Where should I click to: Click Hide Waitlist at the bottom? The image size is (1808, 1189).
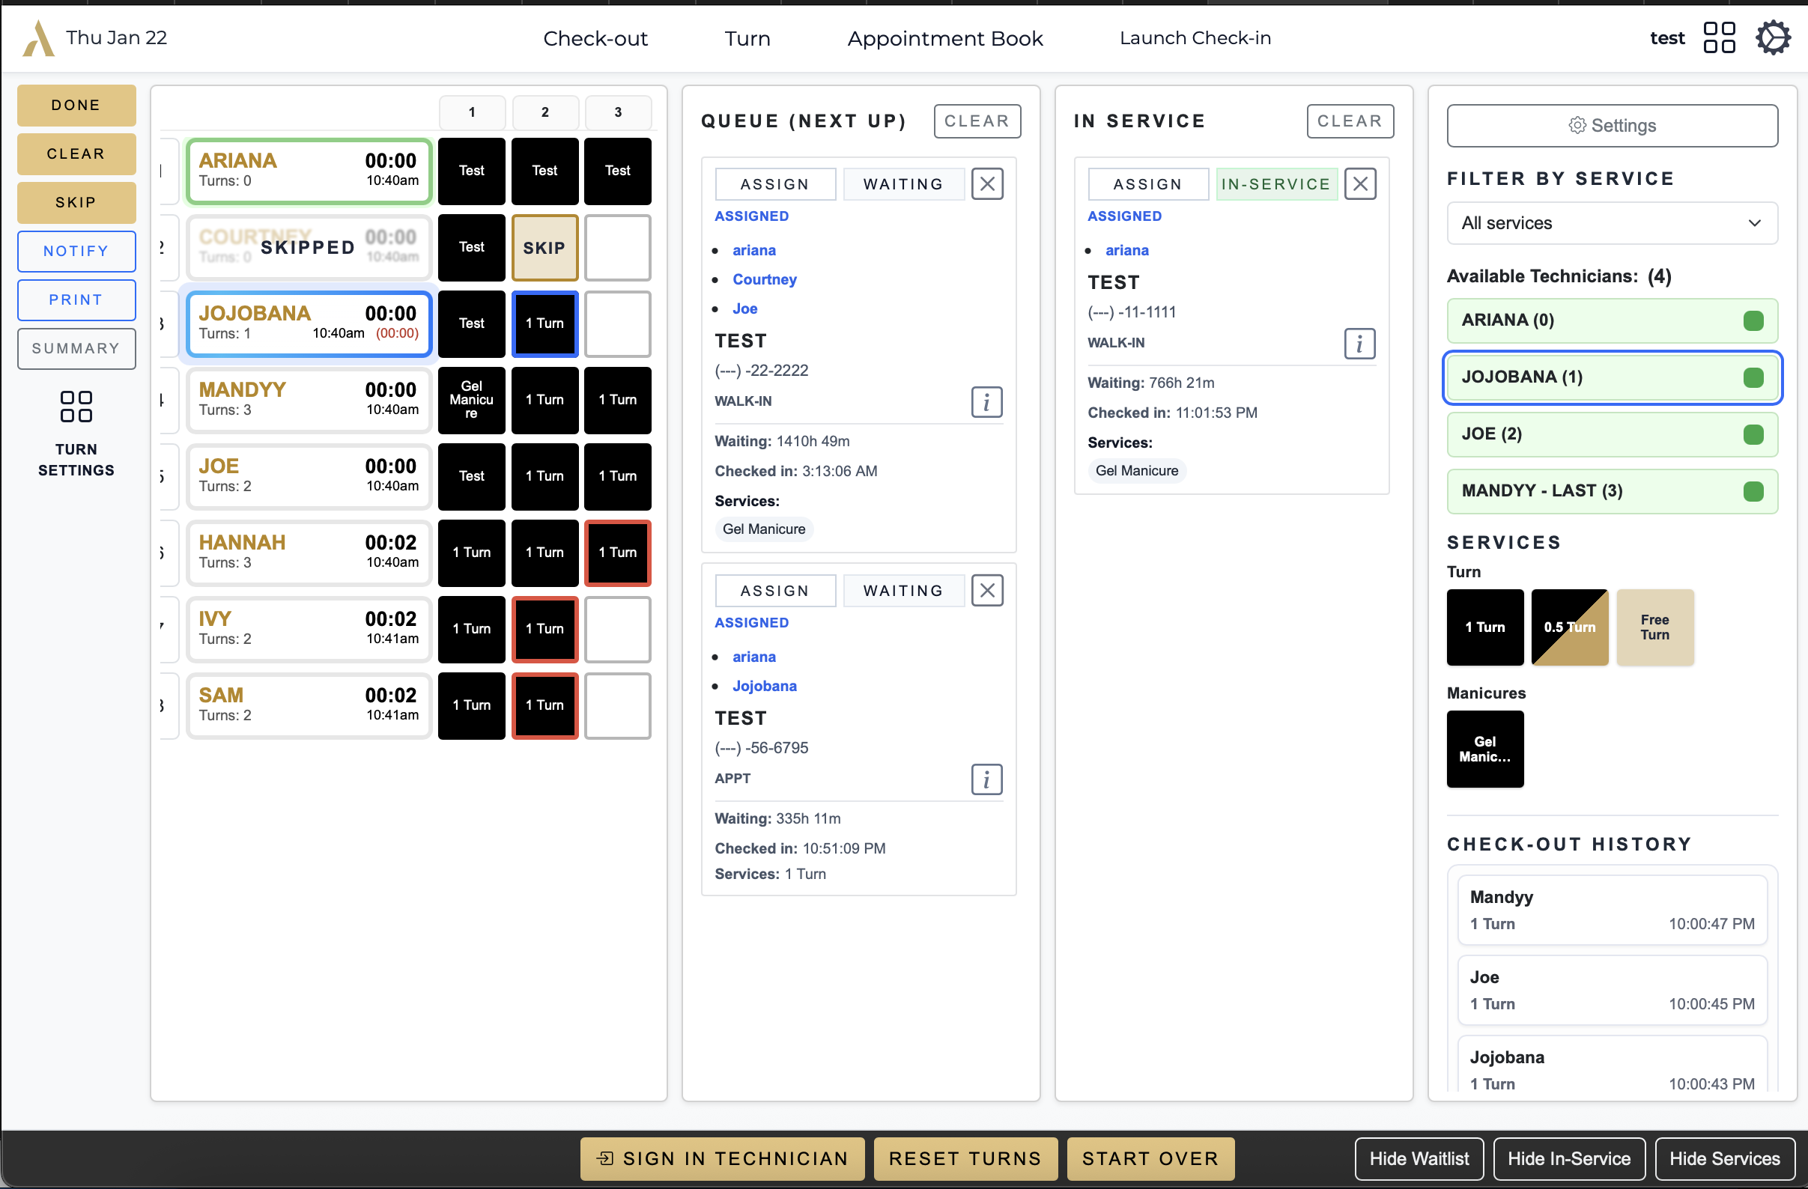click(x=1419, y=1158)
